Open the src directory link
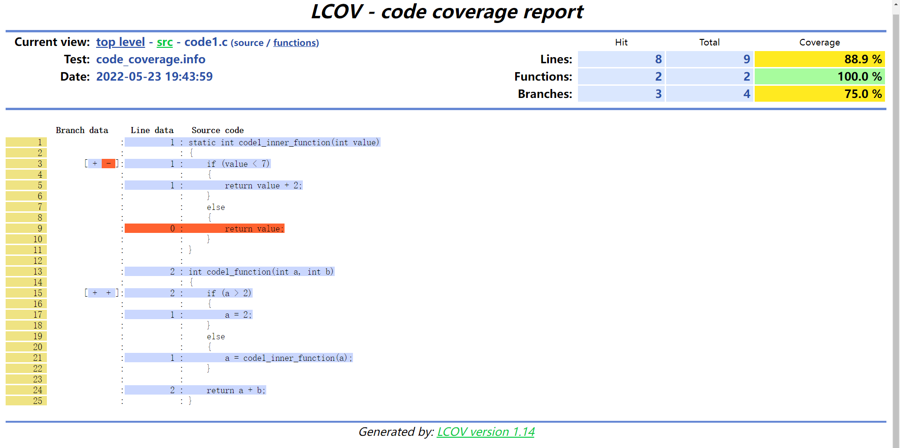Screen dimensions: 900x448 [165, 42]
